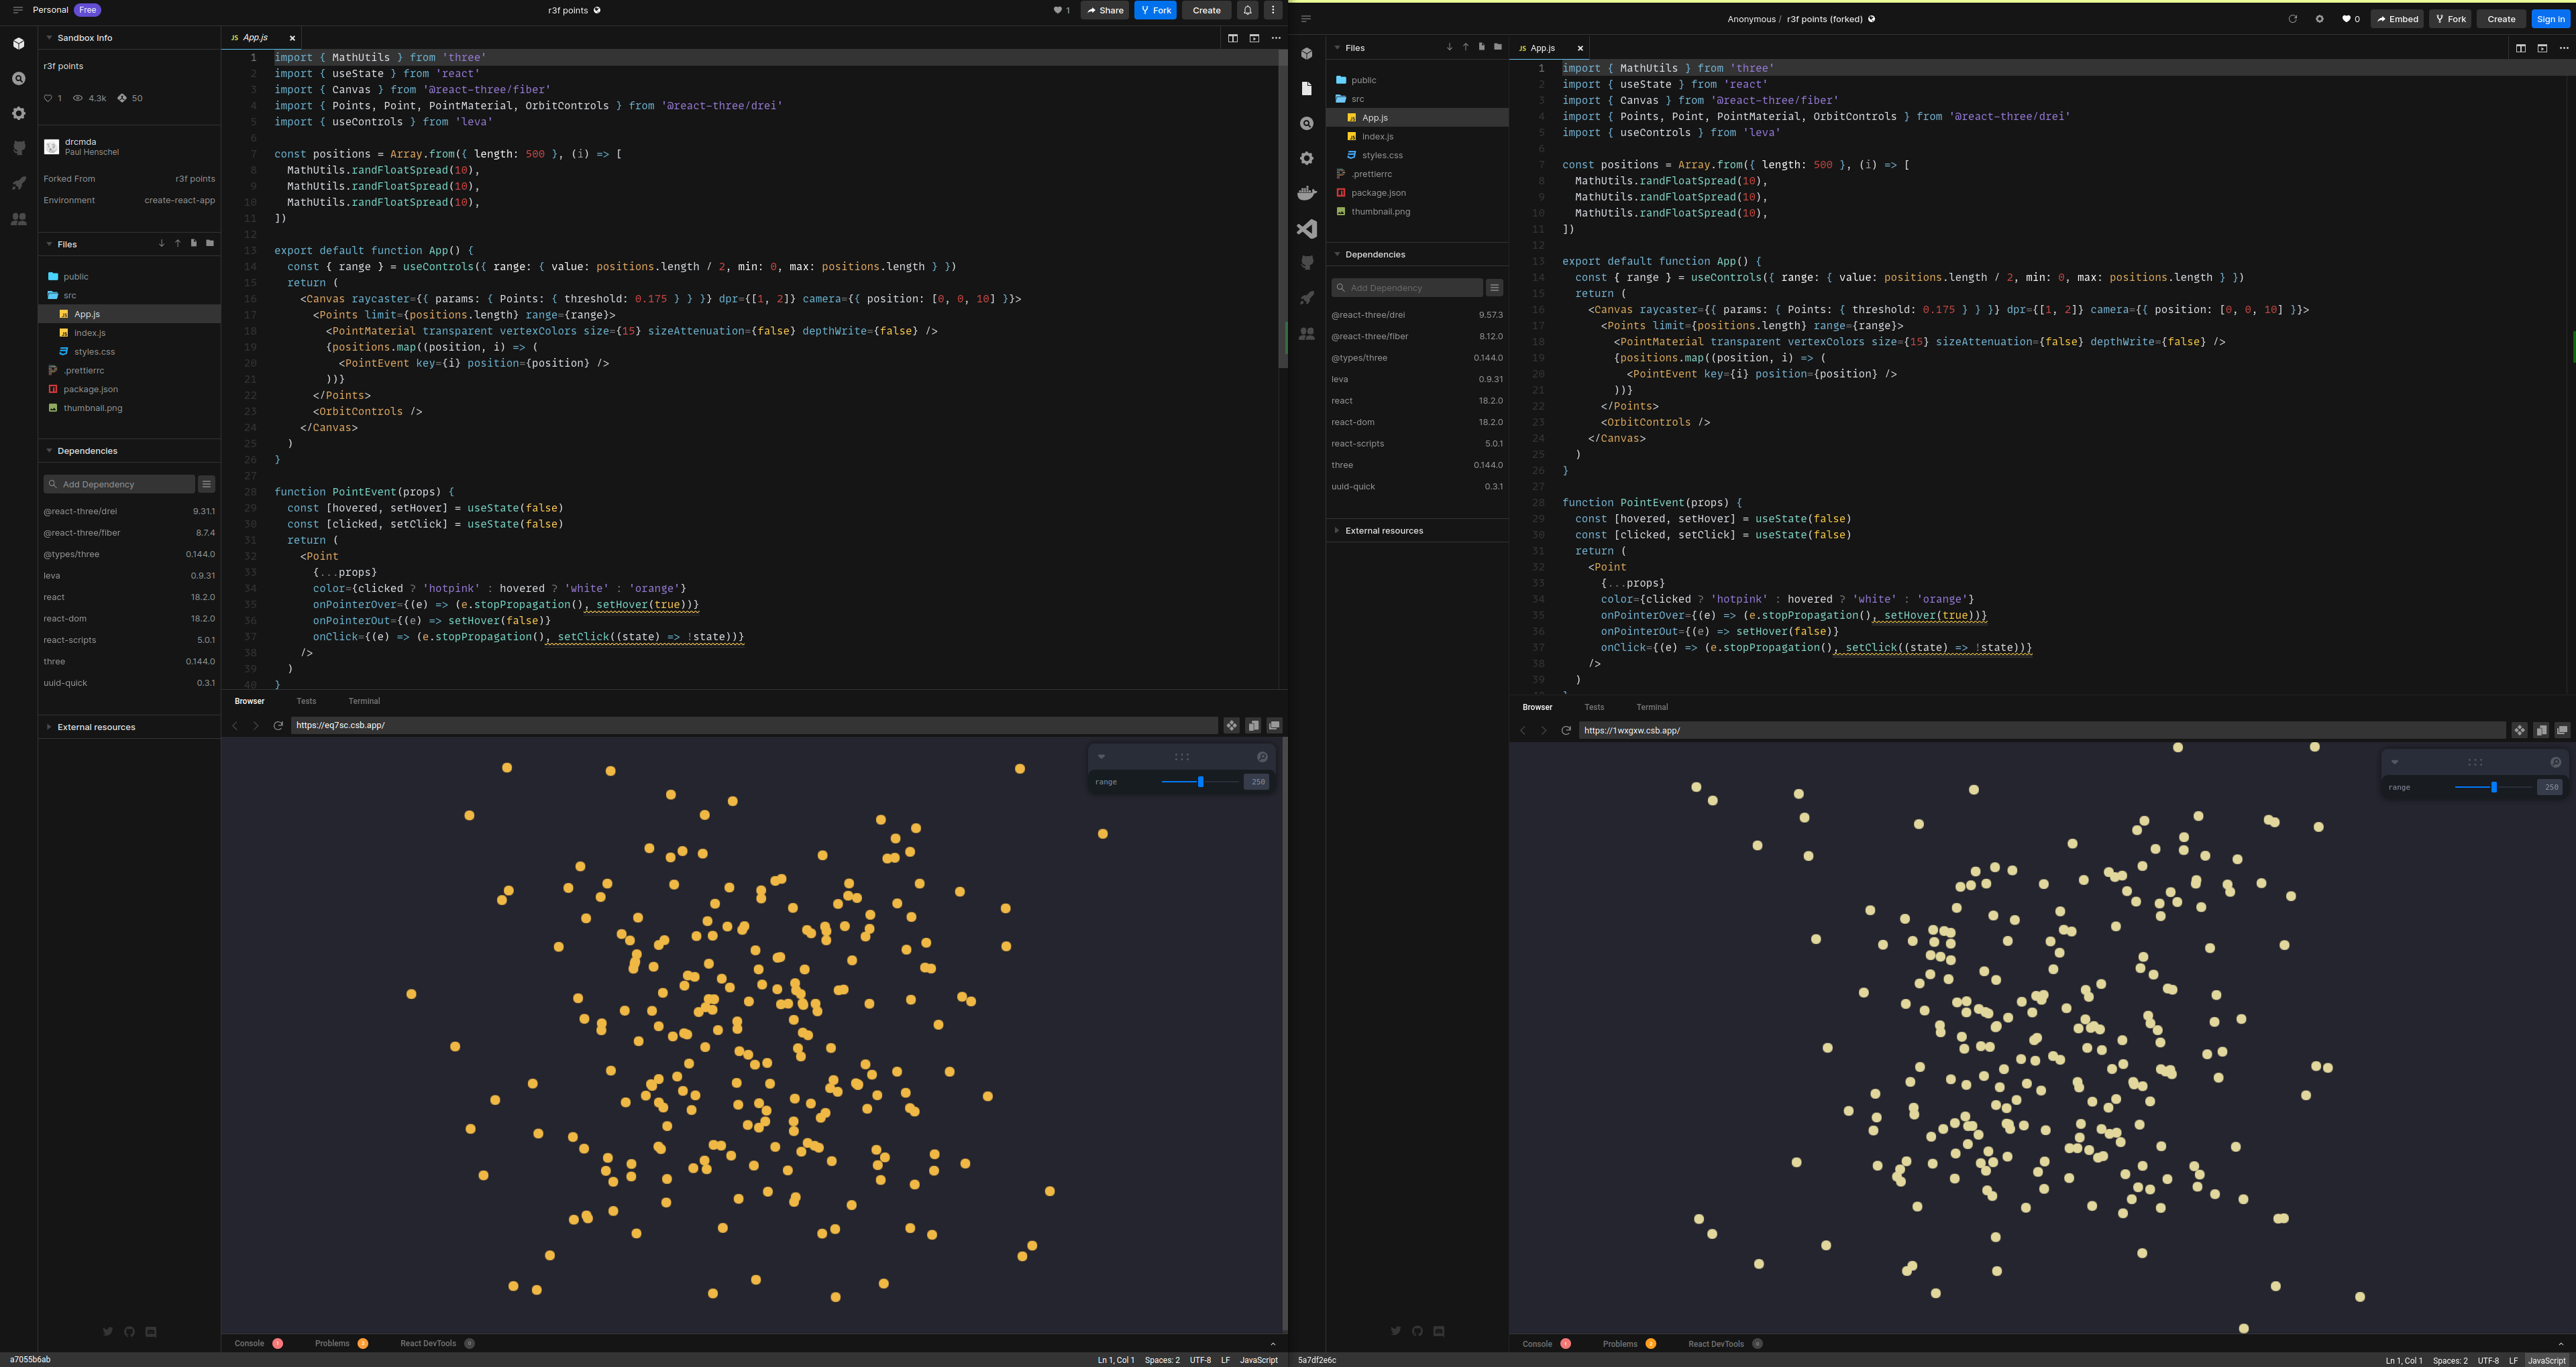The height and width of the screenshot is (1367, 2576).
Task: Toggle dependency list menu in forked sandbox
Action: pyautogui.click(x=1494, y=288)
